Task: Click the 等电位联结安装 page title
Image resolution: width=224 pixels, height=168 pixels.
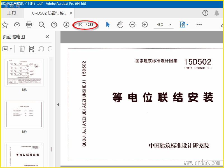Action: (163, 97)
